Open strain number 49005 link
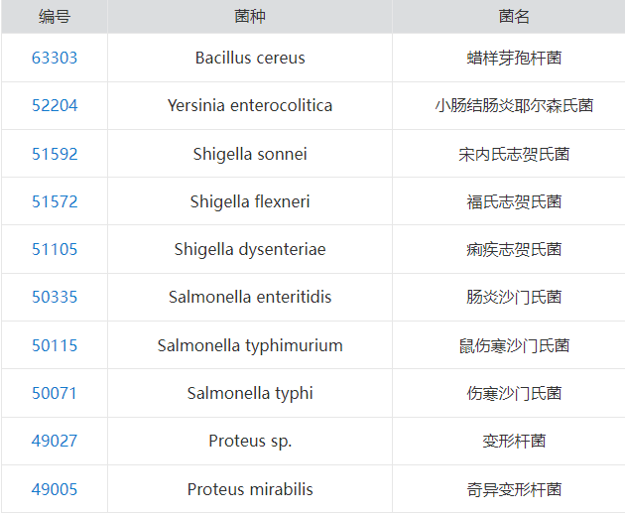The height and width of the screenshot is (516, 625). click(55, 489)
